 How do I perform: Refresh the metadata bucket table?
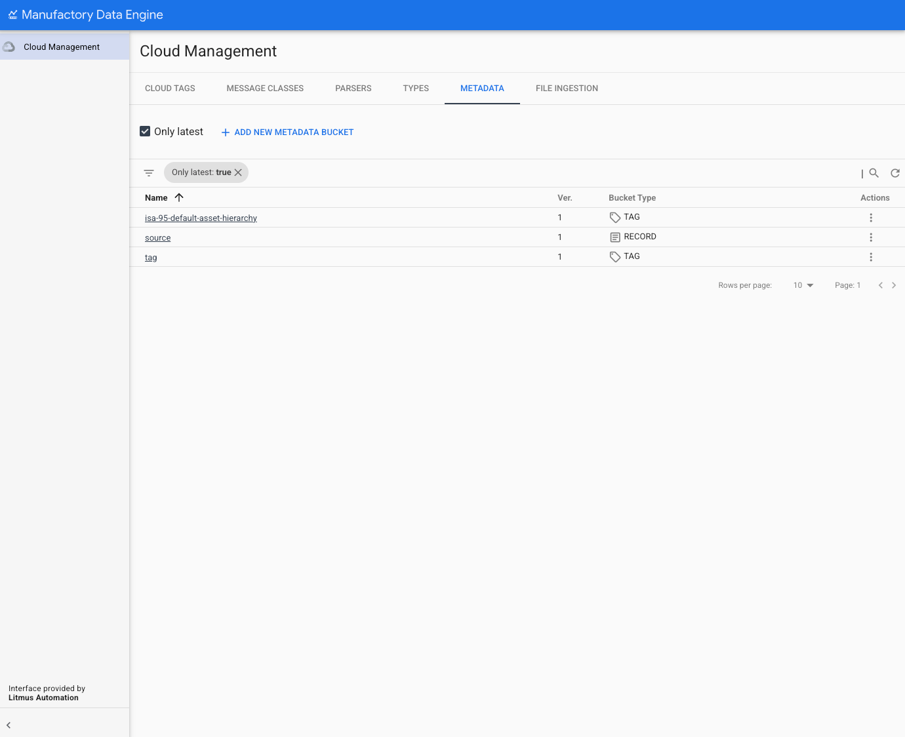click(x=895, y=173)
